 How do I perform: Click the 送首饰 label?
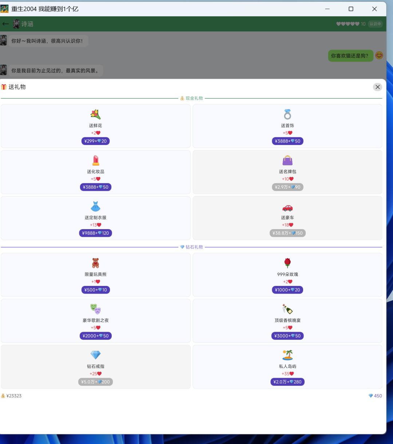coord(287,126)
